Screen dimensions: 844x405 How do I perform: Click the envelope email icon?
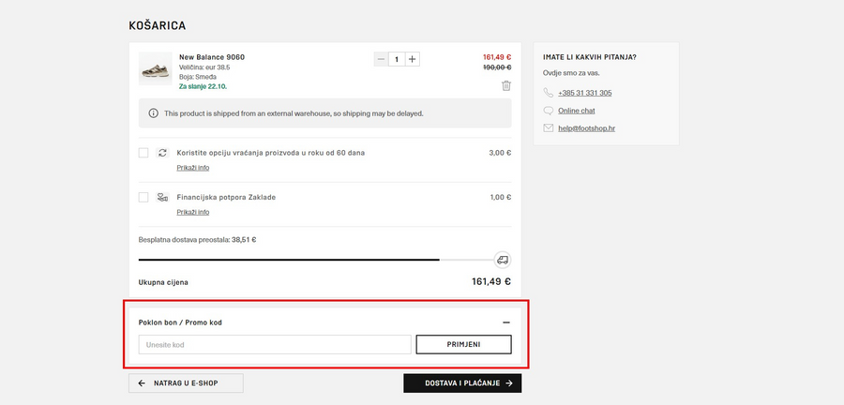pyautogui.click(x=549, y=127)
